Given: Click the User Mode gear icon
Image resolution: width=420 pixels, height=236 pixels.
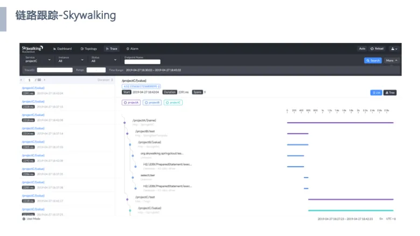Looking at the screenshot, I should [24, 219].
